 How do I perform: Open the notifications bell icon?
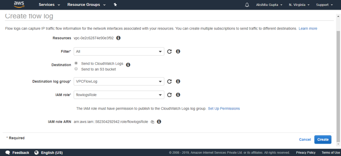pos(247,5)
